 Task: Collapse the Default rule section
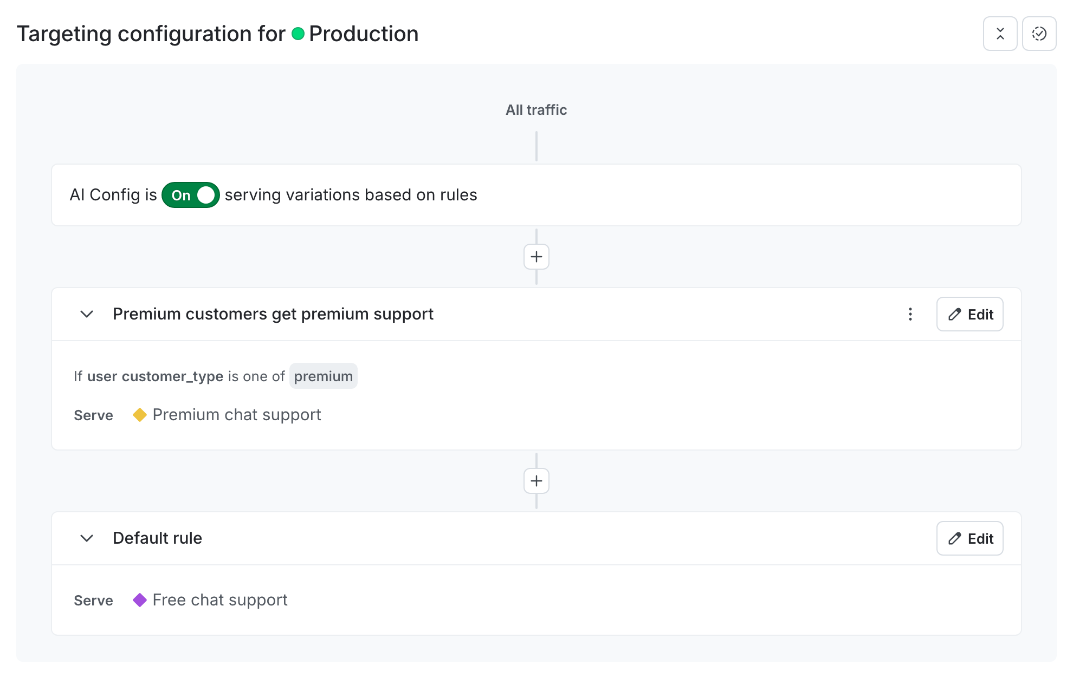click(86, 538)
